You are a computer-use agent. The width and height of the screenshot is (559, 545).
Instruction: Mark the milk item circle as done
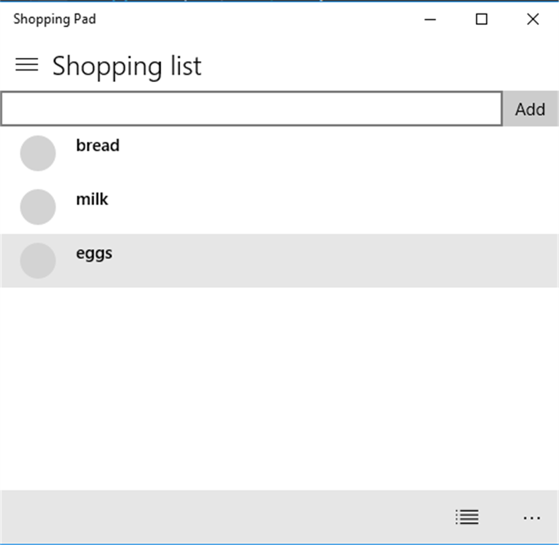pos(38,207)
